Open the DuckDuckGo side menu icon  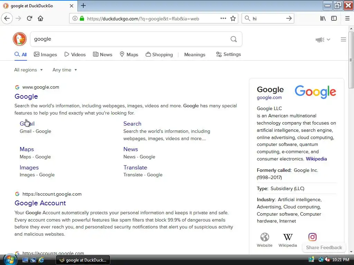[x=343, y=39]
